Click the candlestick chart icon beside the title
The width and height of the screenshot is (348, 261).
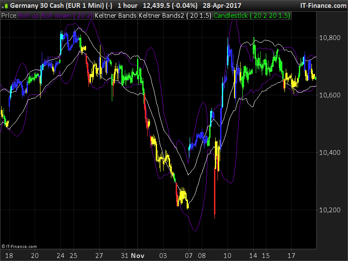[5, 6]
